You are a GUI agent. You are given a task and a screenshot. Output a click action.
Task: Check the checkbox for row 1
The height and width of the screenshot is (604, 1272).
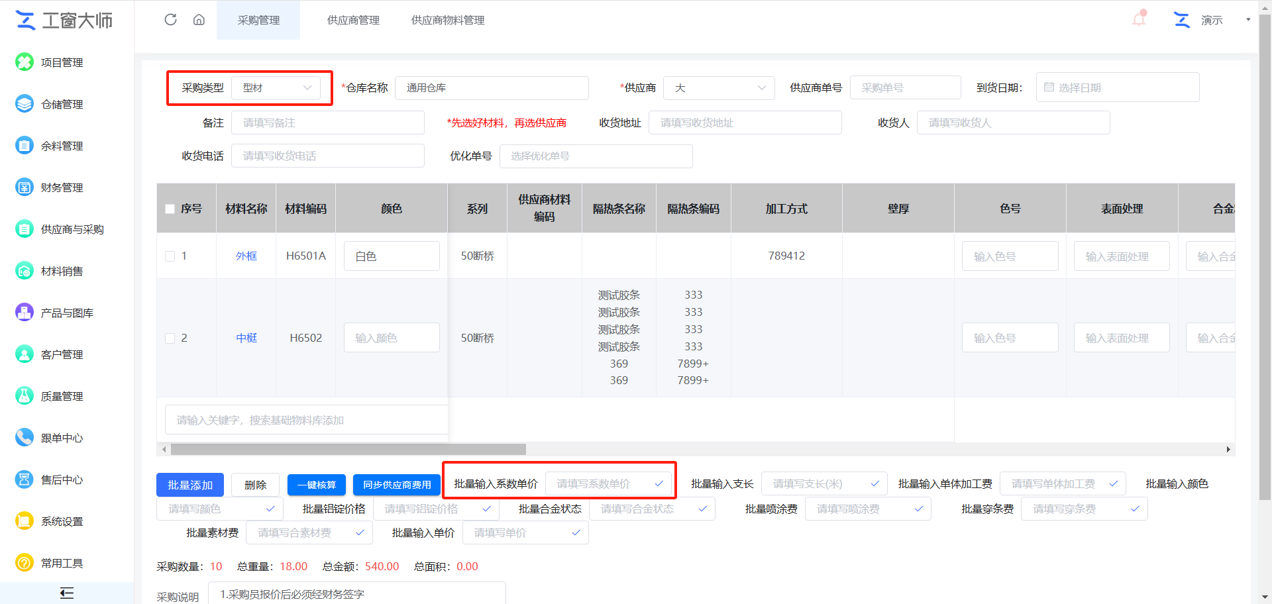pyautogui.click(x=170, y=256)
